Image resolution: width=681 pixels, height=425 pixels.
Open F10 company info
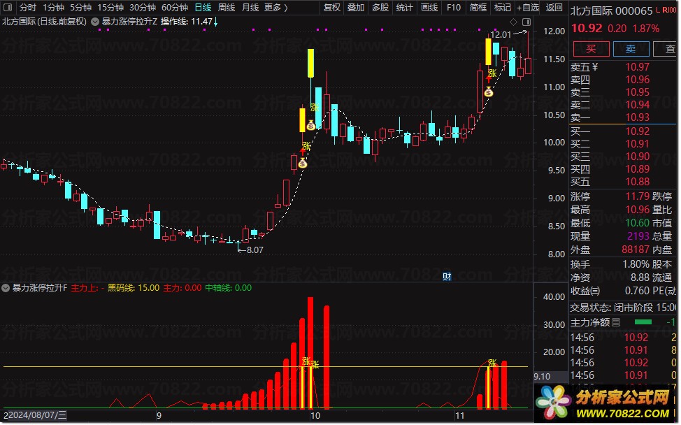tap(454, 8)
